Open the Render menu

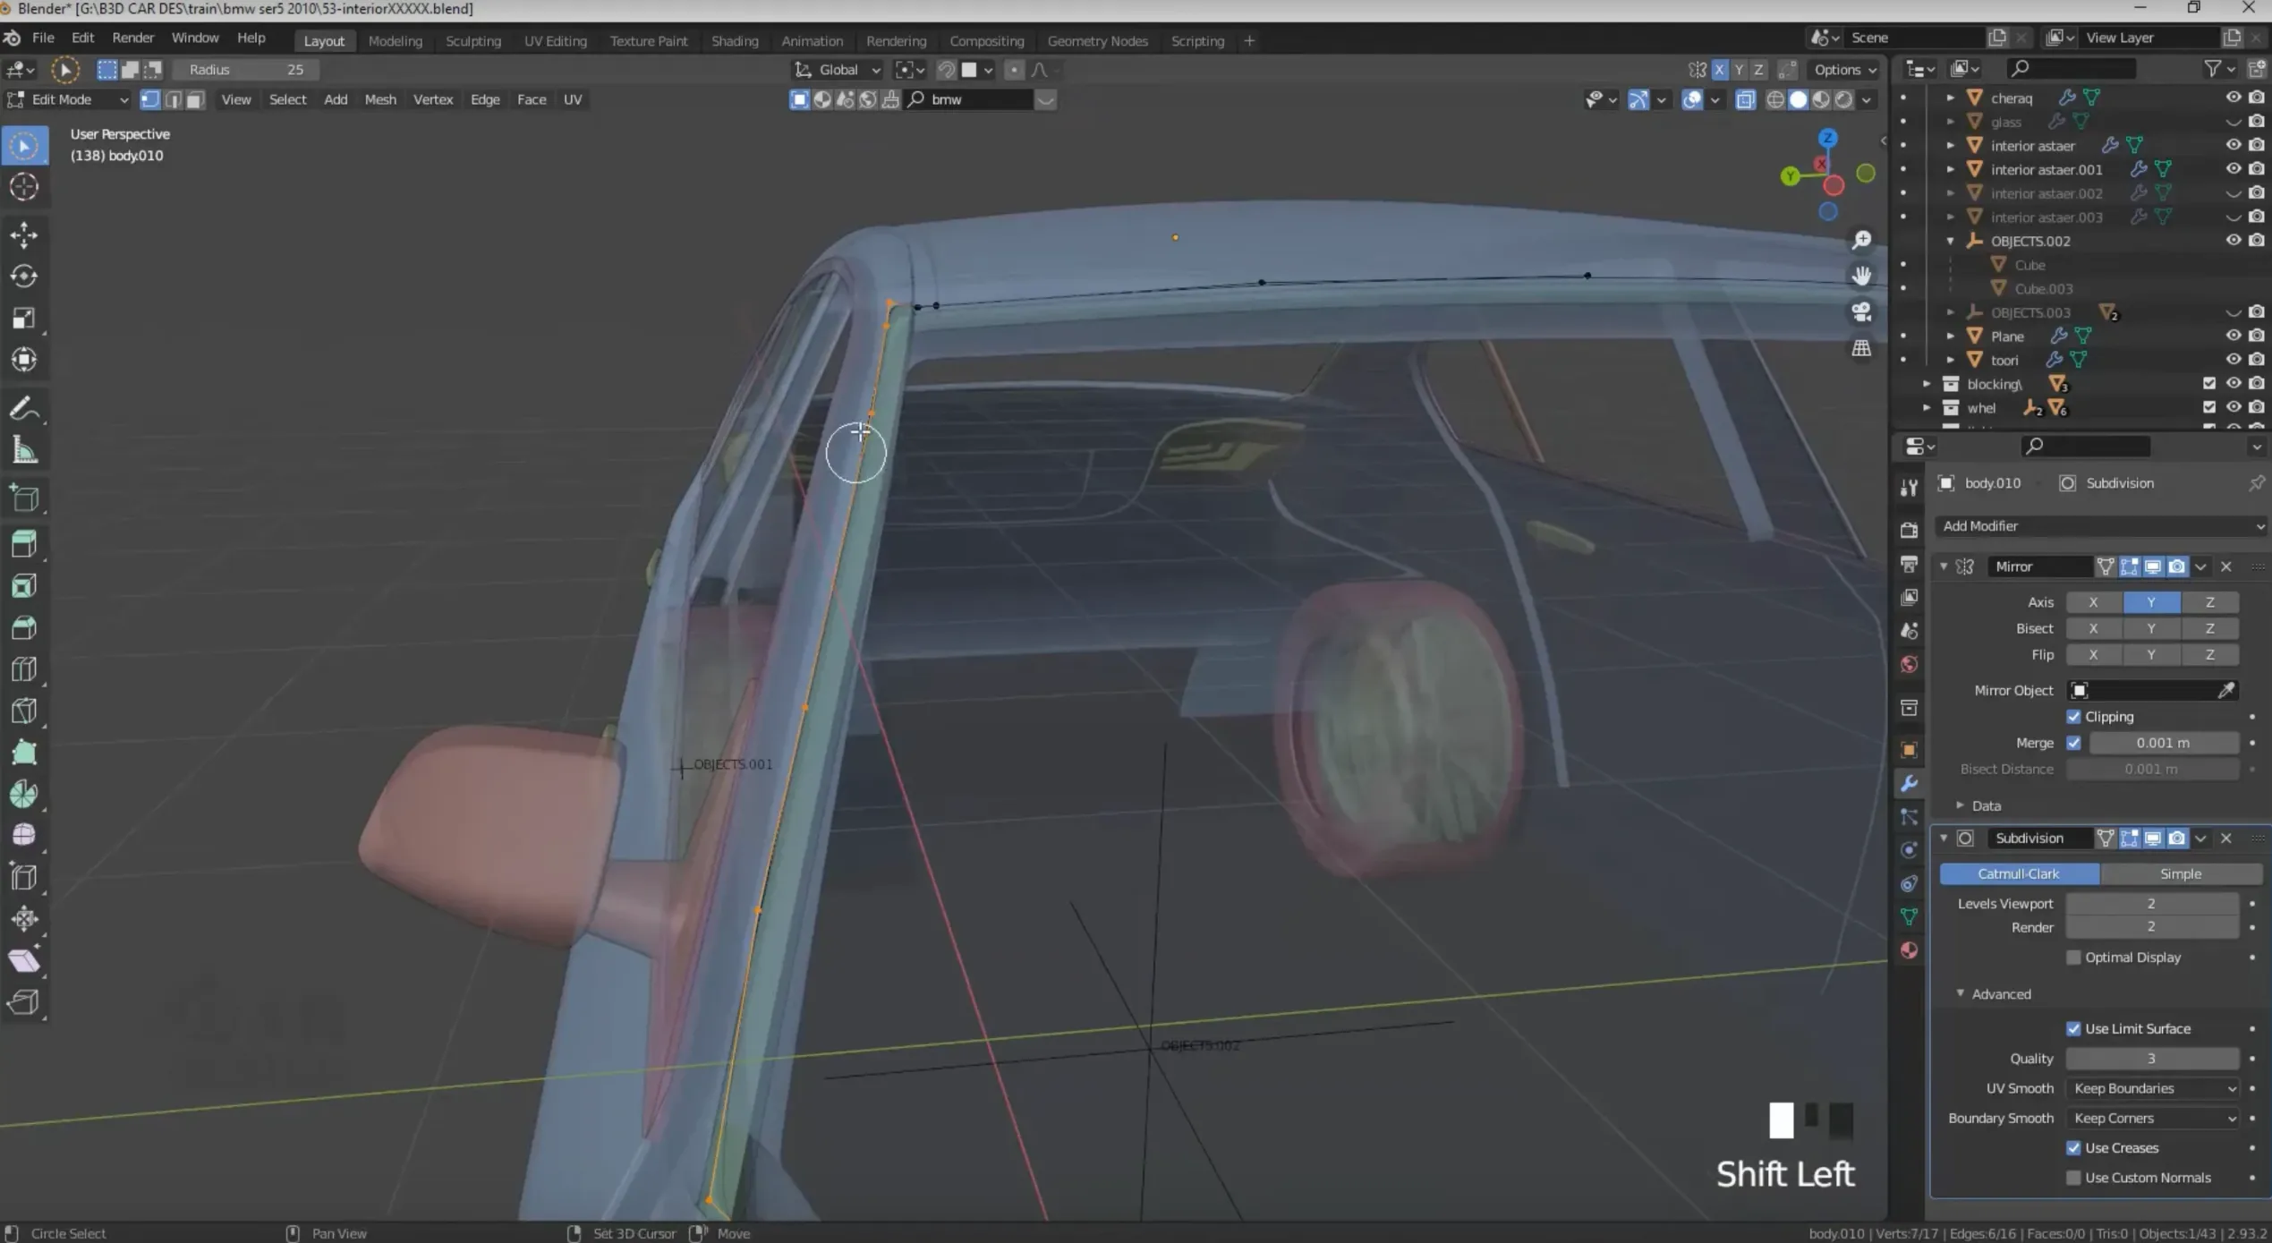coord(132,38)
